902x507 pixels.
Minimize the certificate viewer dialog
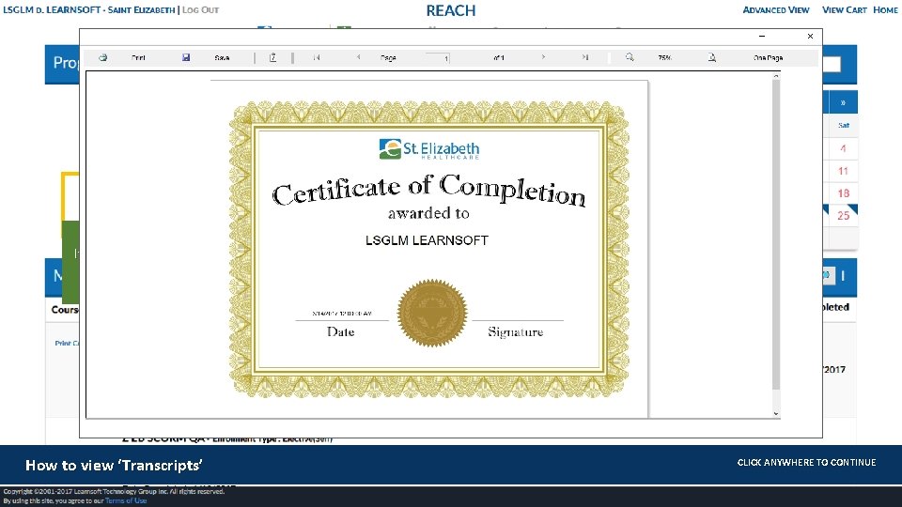(762, 37)
